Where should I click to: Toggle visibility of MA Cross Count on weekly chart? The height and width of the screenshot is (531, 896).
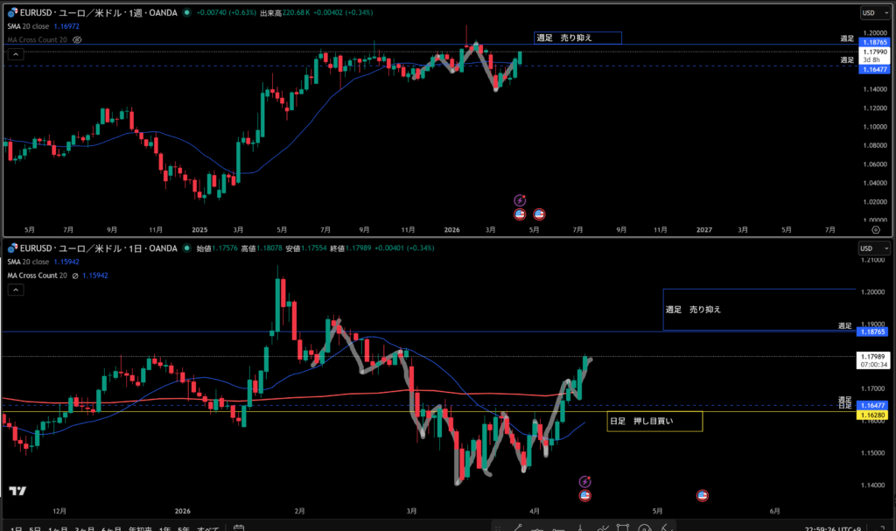[x=78, y=40]
